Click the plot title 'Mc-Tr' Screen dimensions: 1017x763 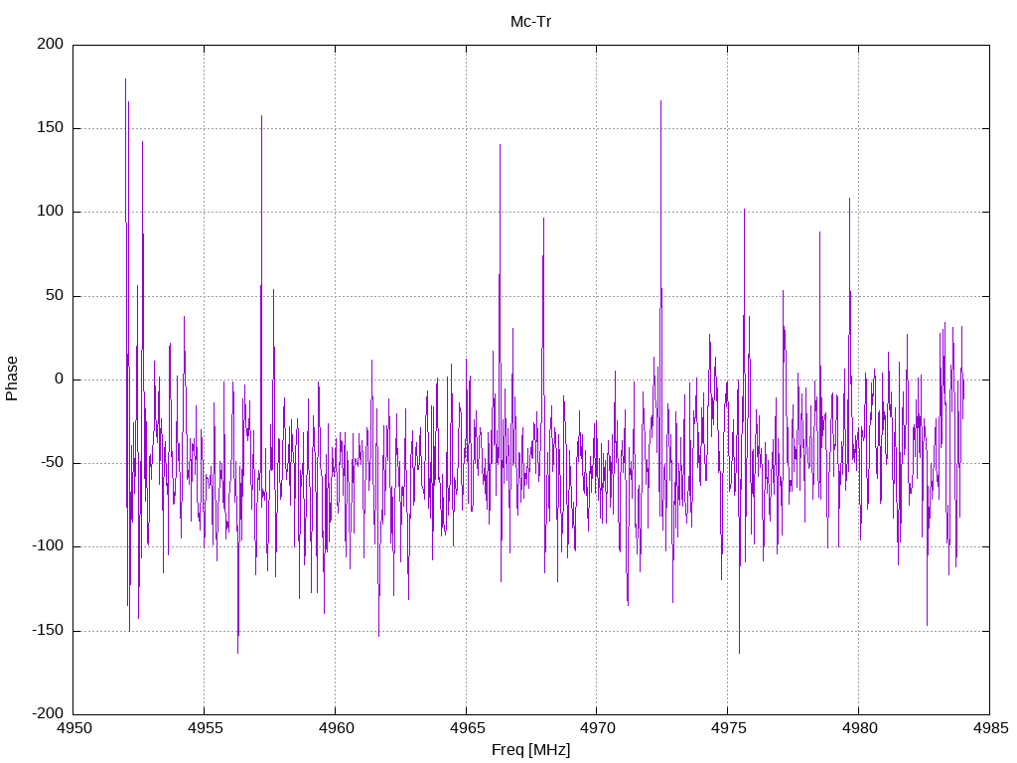click(530, 22)
